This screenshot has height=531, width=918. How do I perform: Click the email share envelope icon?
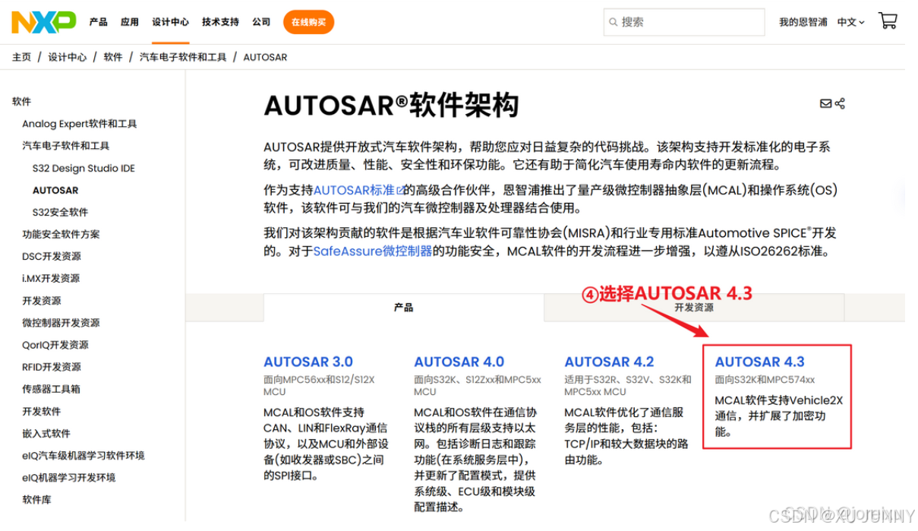[825, 103]
